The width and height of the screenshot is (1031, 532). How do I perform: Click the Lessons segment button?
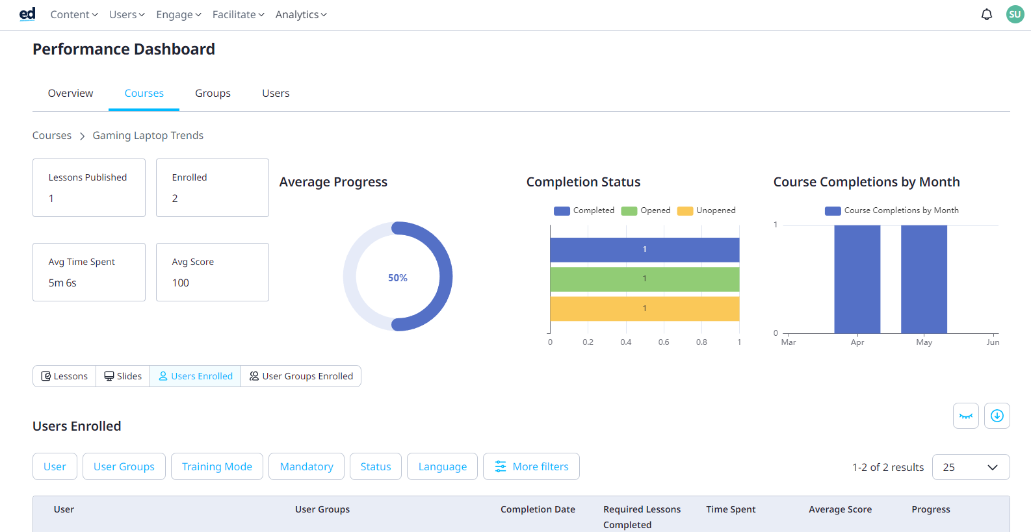64,376
